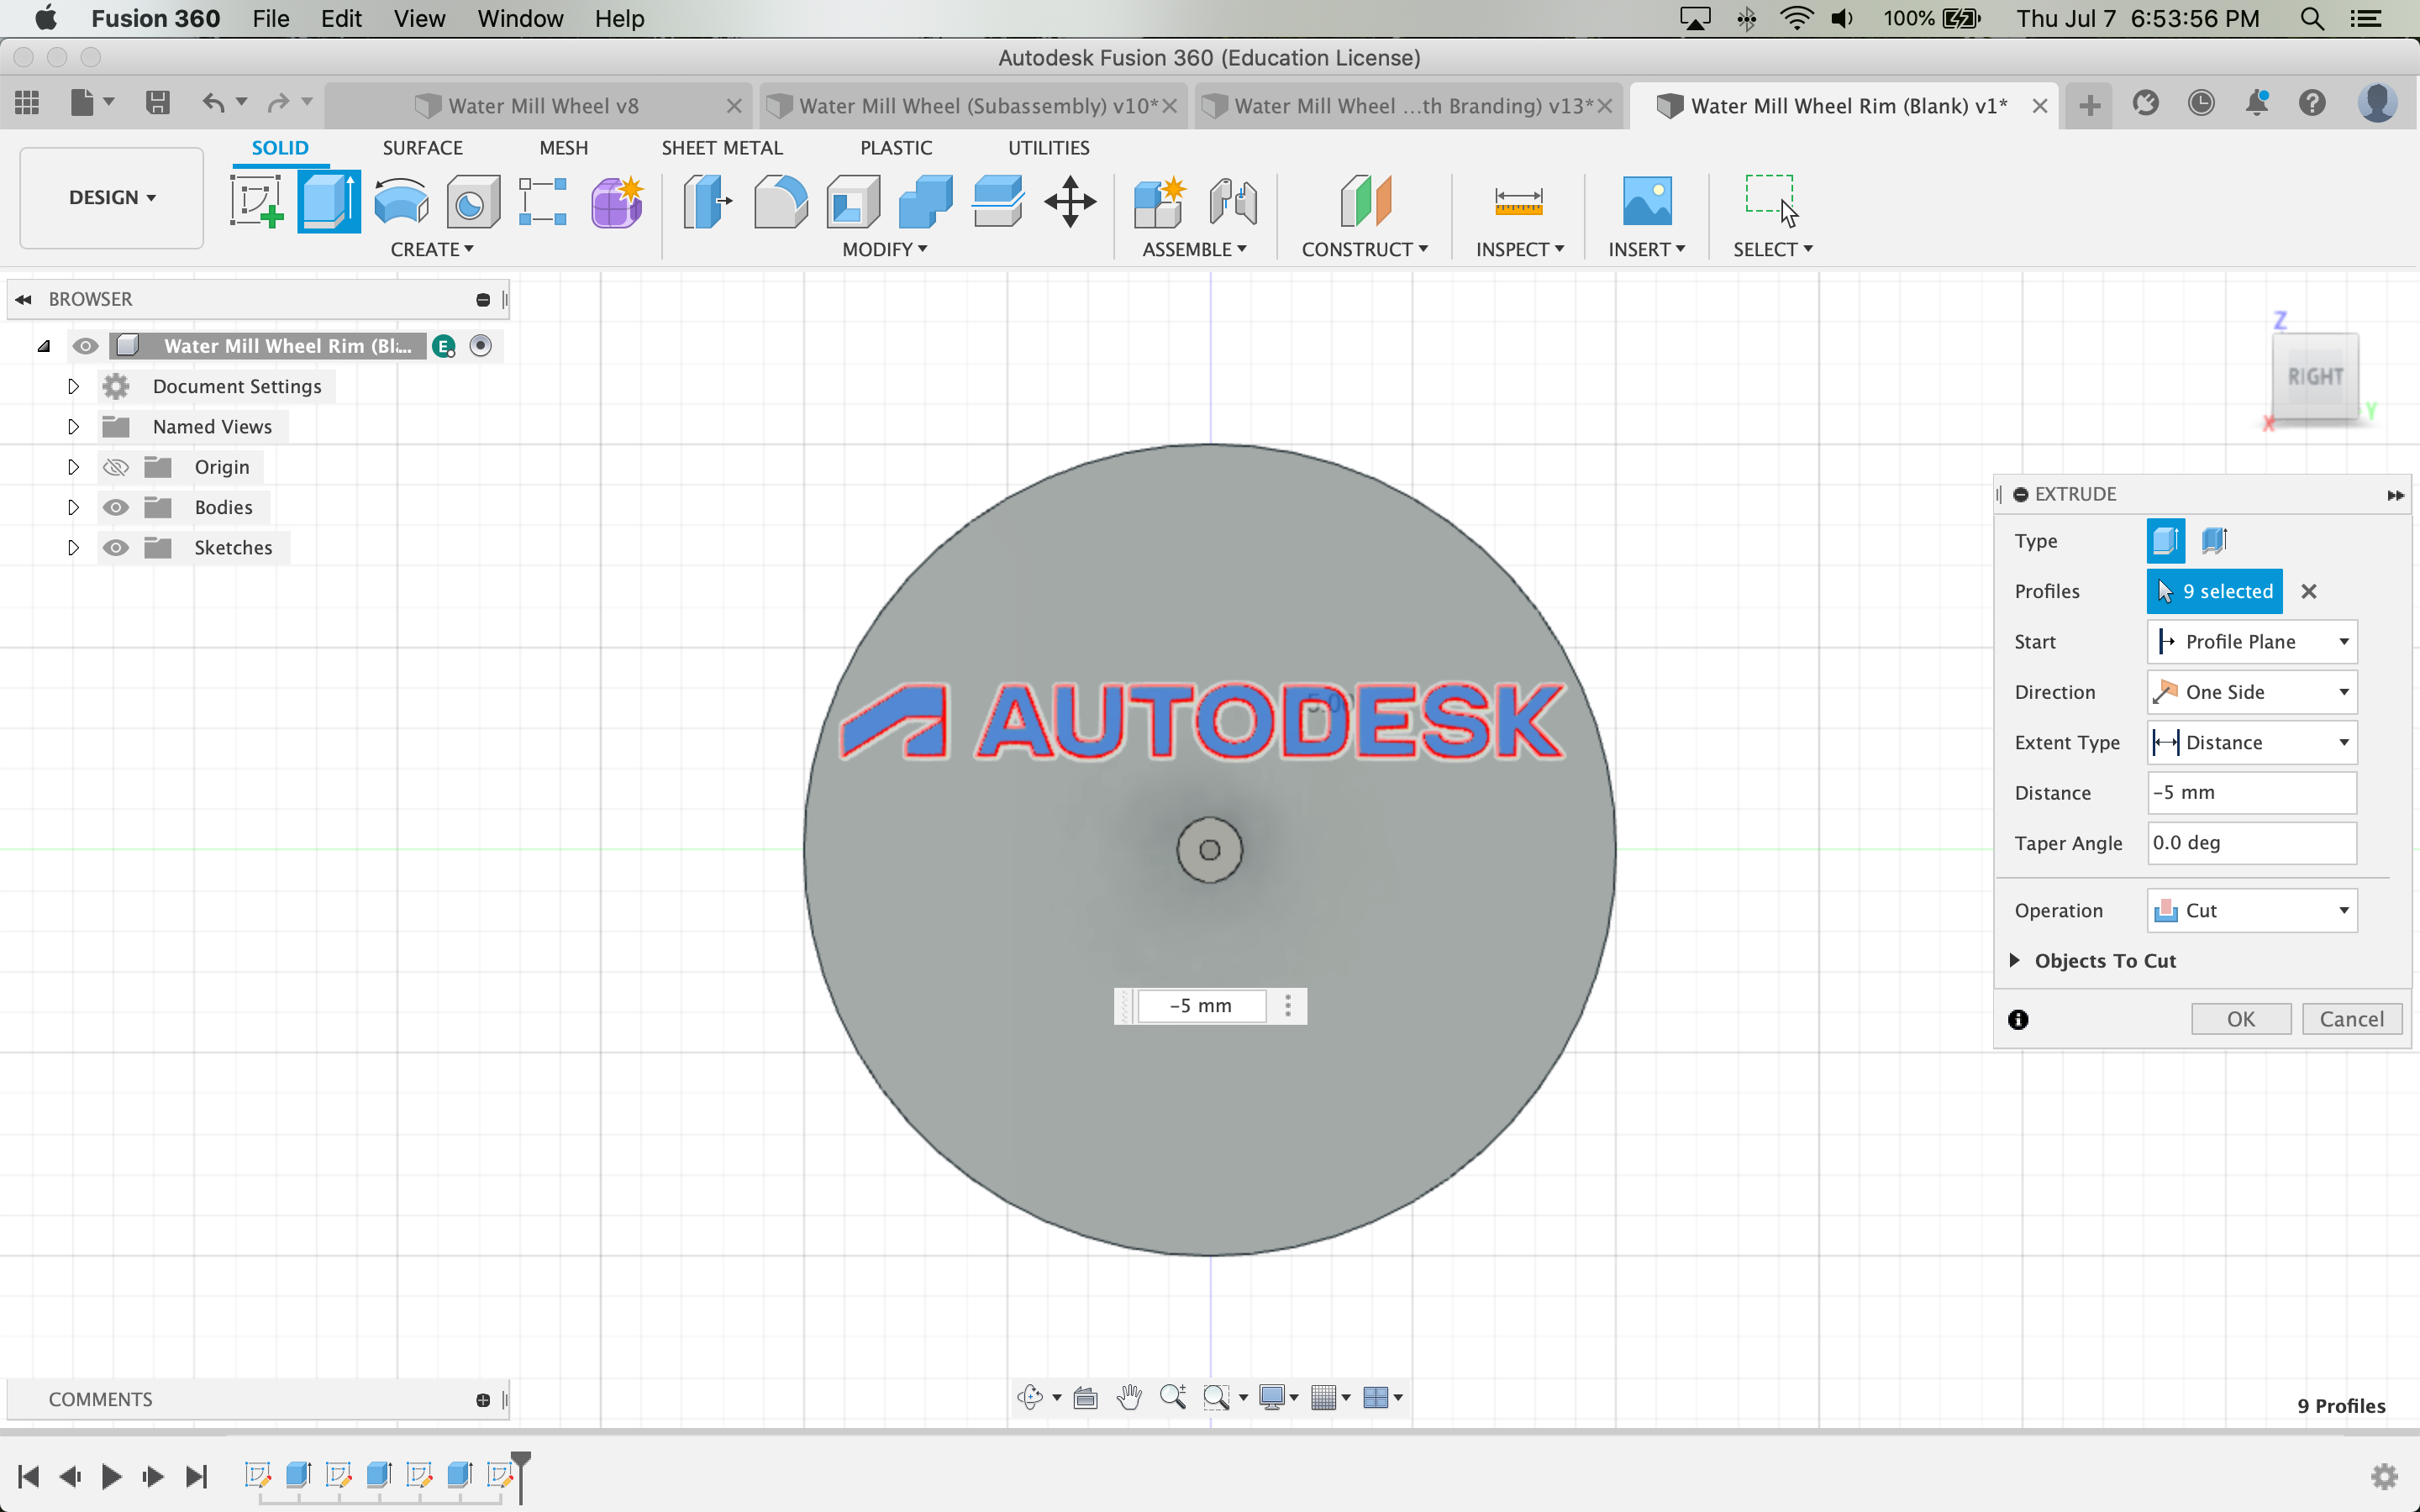
Task: Click the New Component icon
Action: point(1160,201)
